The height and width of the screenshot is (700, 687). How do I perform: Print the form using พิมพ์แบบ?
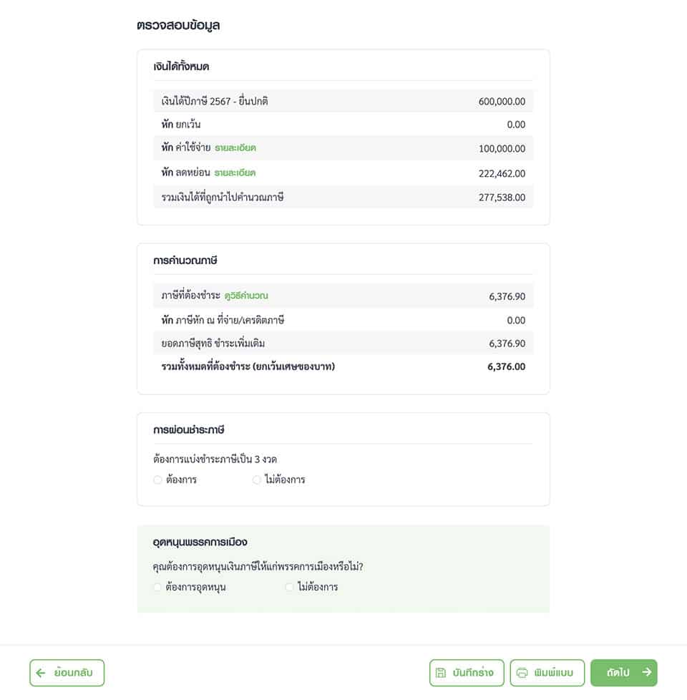(x=547, y=673)
